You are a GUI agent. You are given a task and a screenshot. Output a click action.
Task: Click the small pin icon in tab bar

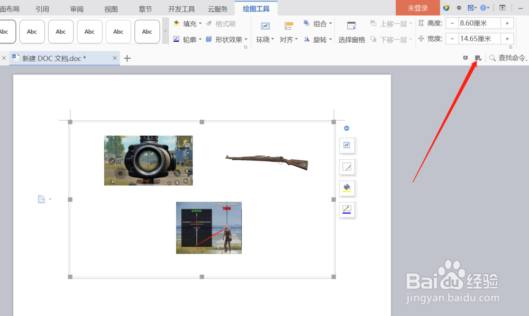(466, 58)
